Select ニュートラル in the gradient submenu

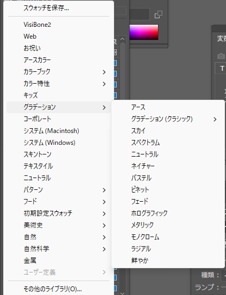pos(168,154)
